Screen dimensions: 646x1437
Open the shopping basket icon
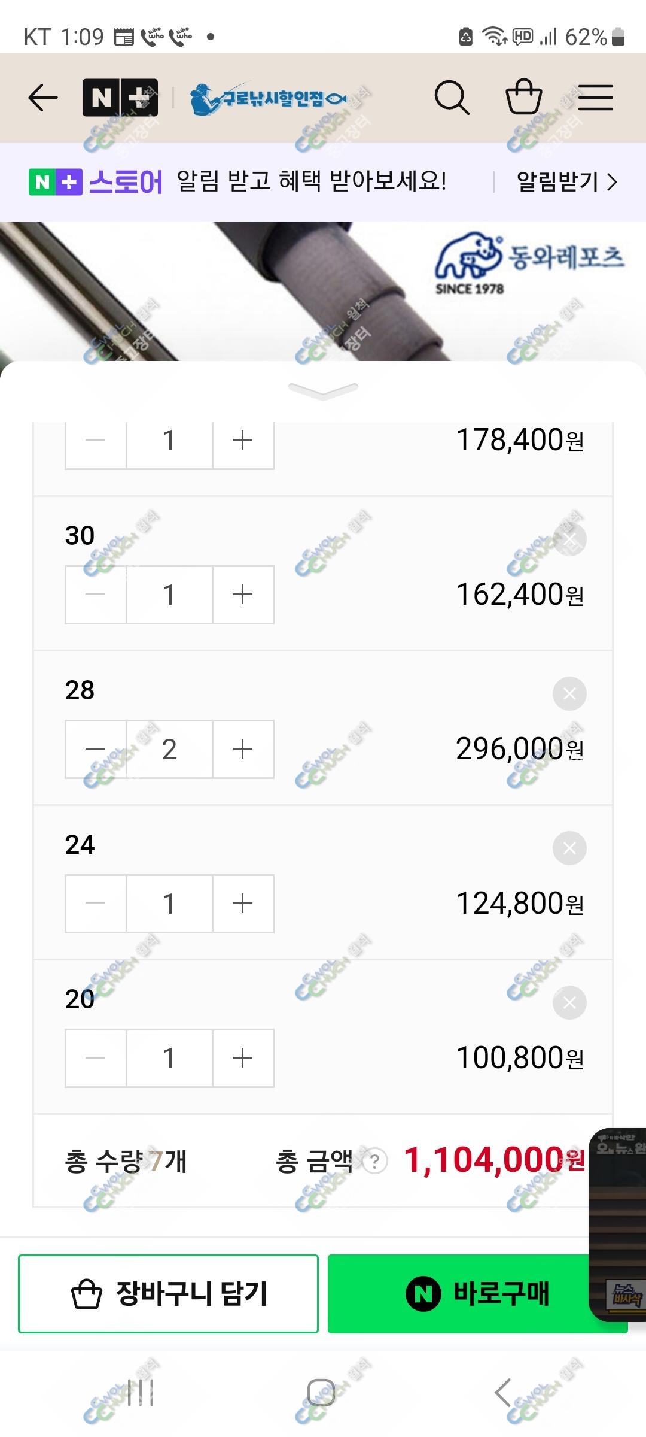(524, 97)
